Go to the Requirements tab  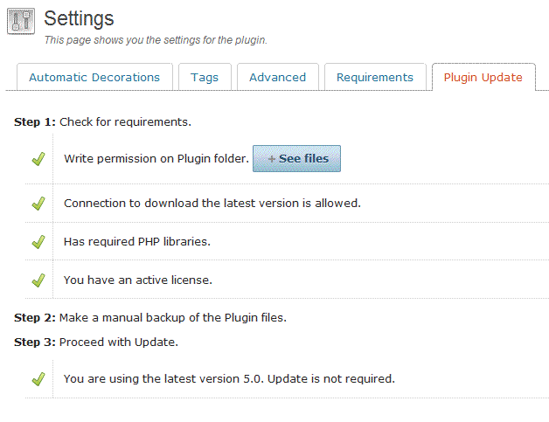375,77
